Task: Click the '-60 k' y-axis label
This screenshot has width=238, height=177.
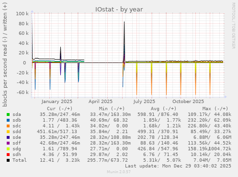Action: tap(23, 92)
